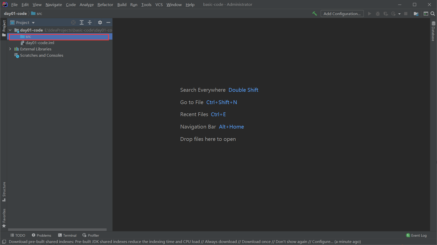Image resolution: width=437 pixels, height=245 pixels.
Task: Click the Stop square icon
Action: 406,14
